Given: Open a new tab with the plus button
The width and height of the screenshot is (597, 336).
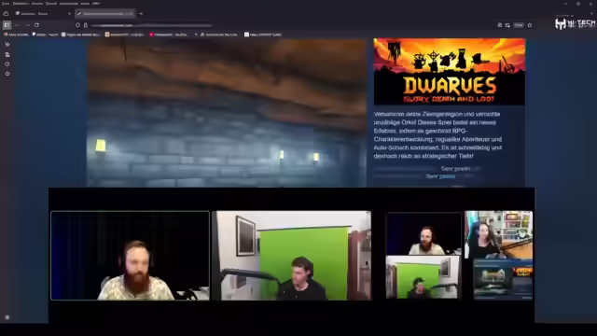Looking at the screenshot, I should click(x=141, y=14).
